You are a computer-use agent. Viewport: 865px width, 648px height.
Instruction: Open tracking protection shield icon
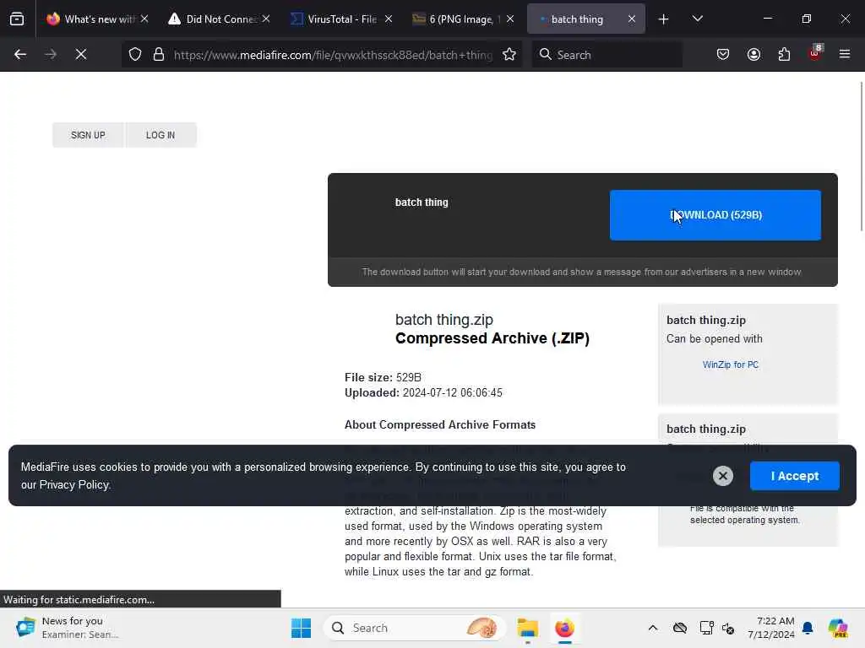135,55
